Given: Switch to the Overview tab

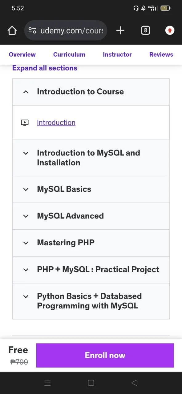Looking at the screenshot, I should tap(22, 54).
